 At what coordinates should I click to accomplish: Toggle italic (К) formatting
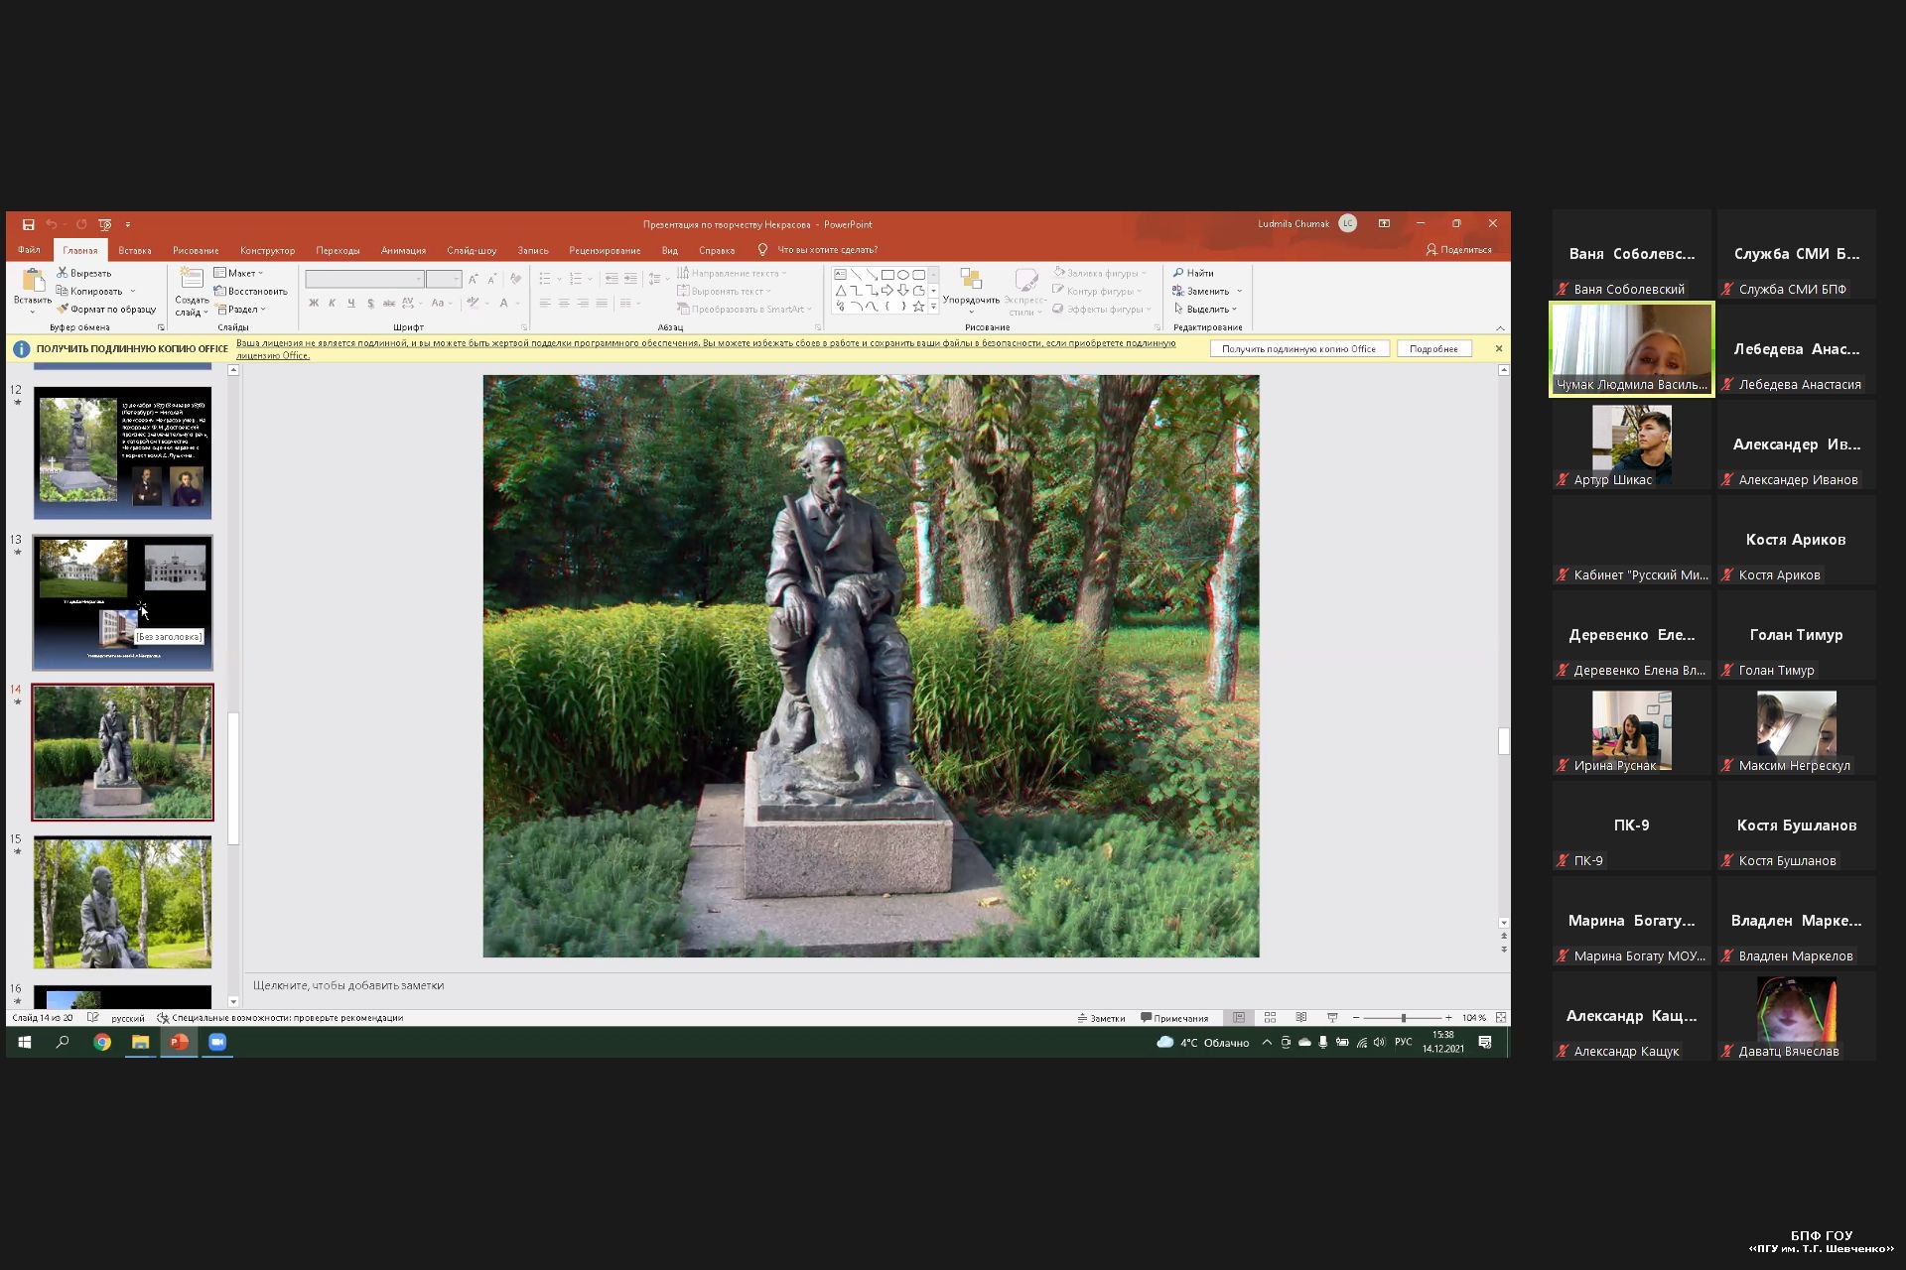(333, 303)
